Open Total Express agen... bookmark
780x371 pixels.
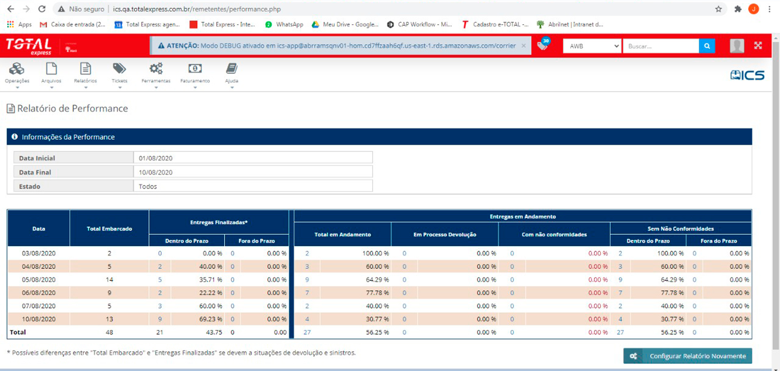[x=147, y=24]
